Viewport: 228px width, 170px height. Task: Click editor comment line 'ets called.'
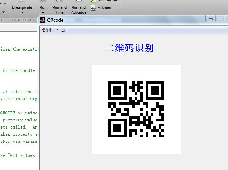13,127
